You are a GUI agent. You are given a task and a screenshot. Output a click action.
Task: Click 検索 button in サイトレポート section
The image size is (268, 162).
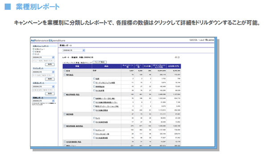click(x=50, y=79)
